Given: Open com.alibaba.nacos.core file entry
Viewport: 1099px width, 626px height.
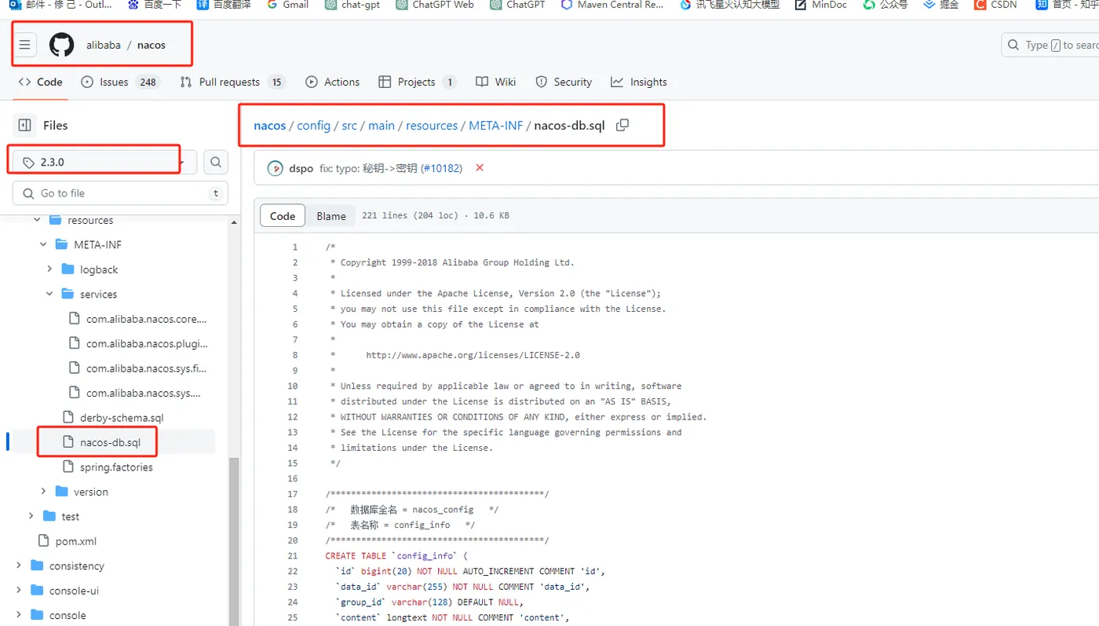Looking at the screenshot, I should click(x=147, y=319).
